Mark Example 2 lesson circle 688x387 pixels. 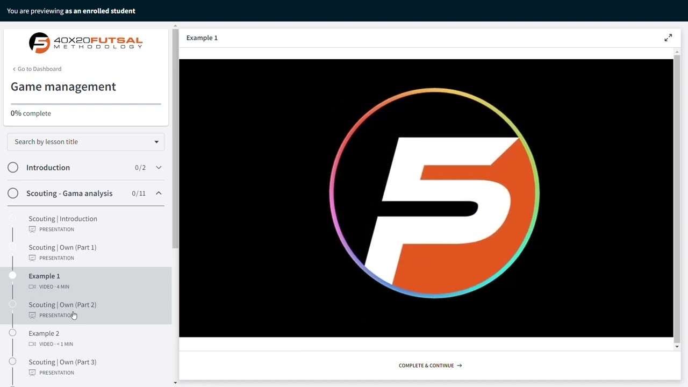click(12, 333)
